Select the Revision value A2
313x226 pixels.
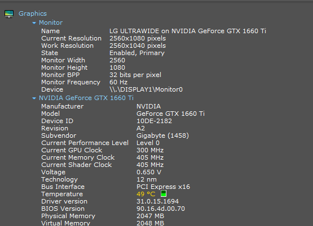pyautogui.click(x=140, y=128)
